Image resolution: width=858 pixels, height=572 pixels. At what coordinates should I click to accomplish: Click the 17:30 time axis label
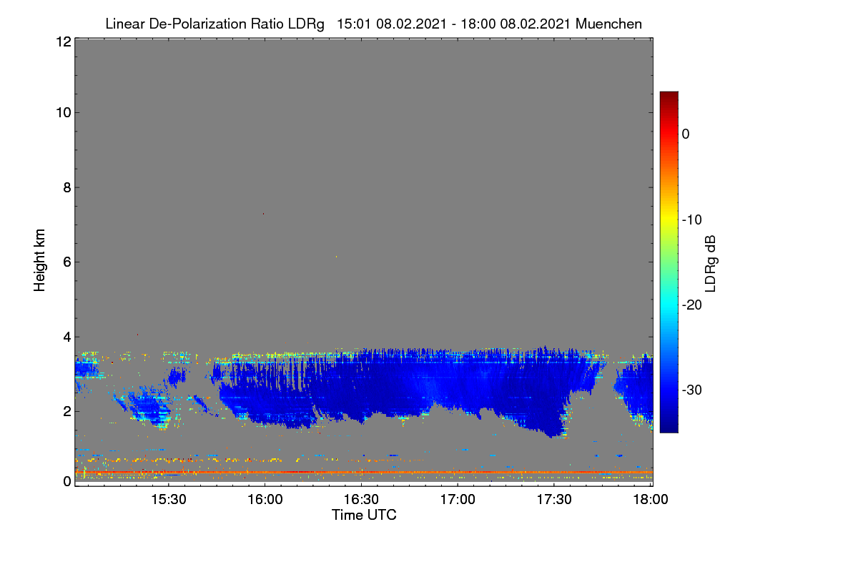(554, 500)
